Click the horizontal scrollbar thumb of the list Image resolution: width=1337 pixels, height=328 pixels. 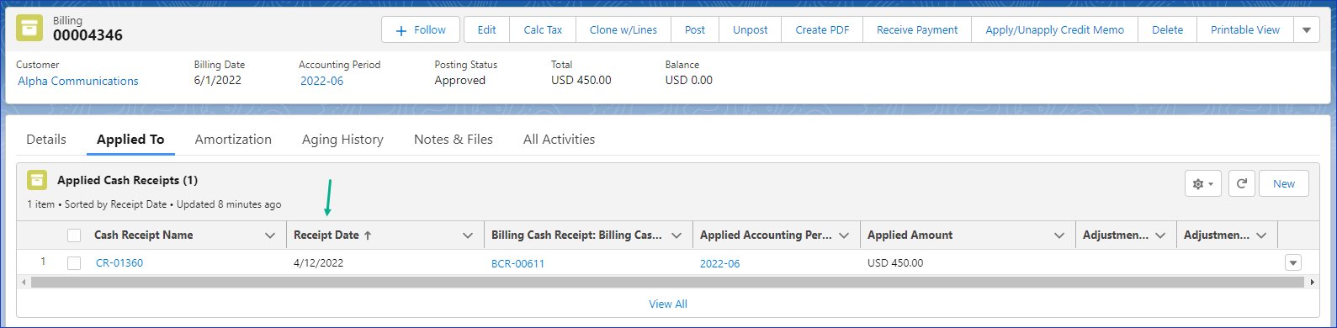tap(667, 283)
